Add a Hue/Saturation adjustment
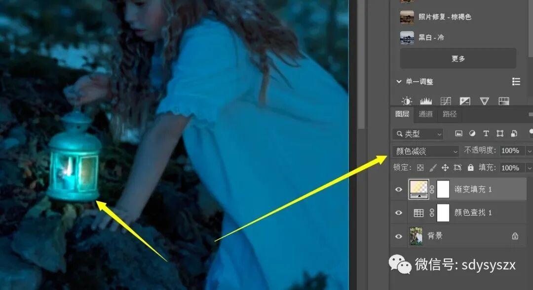The height and width of the screenshot is (290, 533). click(x=504, y=101)
